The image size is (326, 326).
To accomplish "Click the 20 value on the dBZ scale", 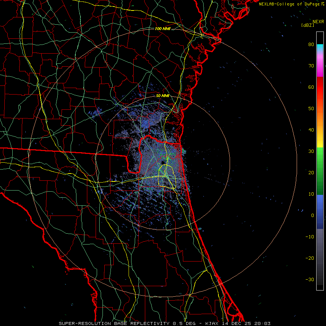I will click(x=311, y=172).
